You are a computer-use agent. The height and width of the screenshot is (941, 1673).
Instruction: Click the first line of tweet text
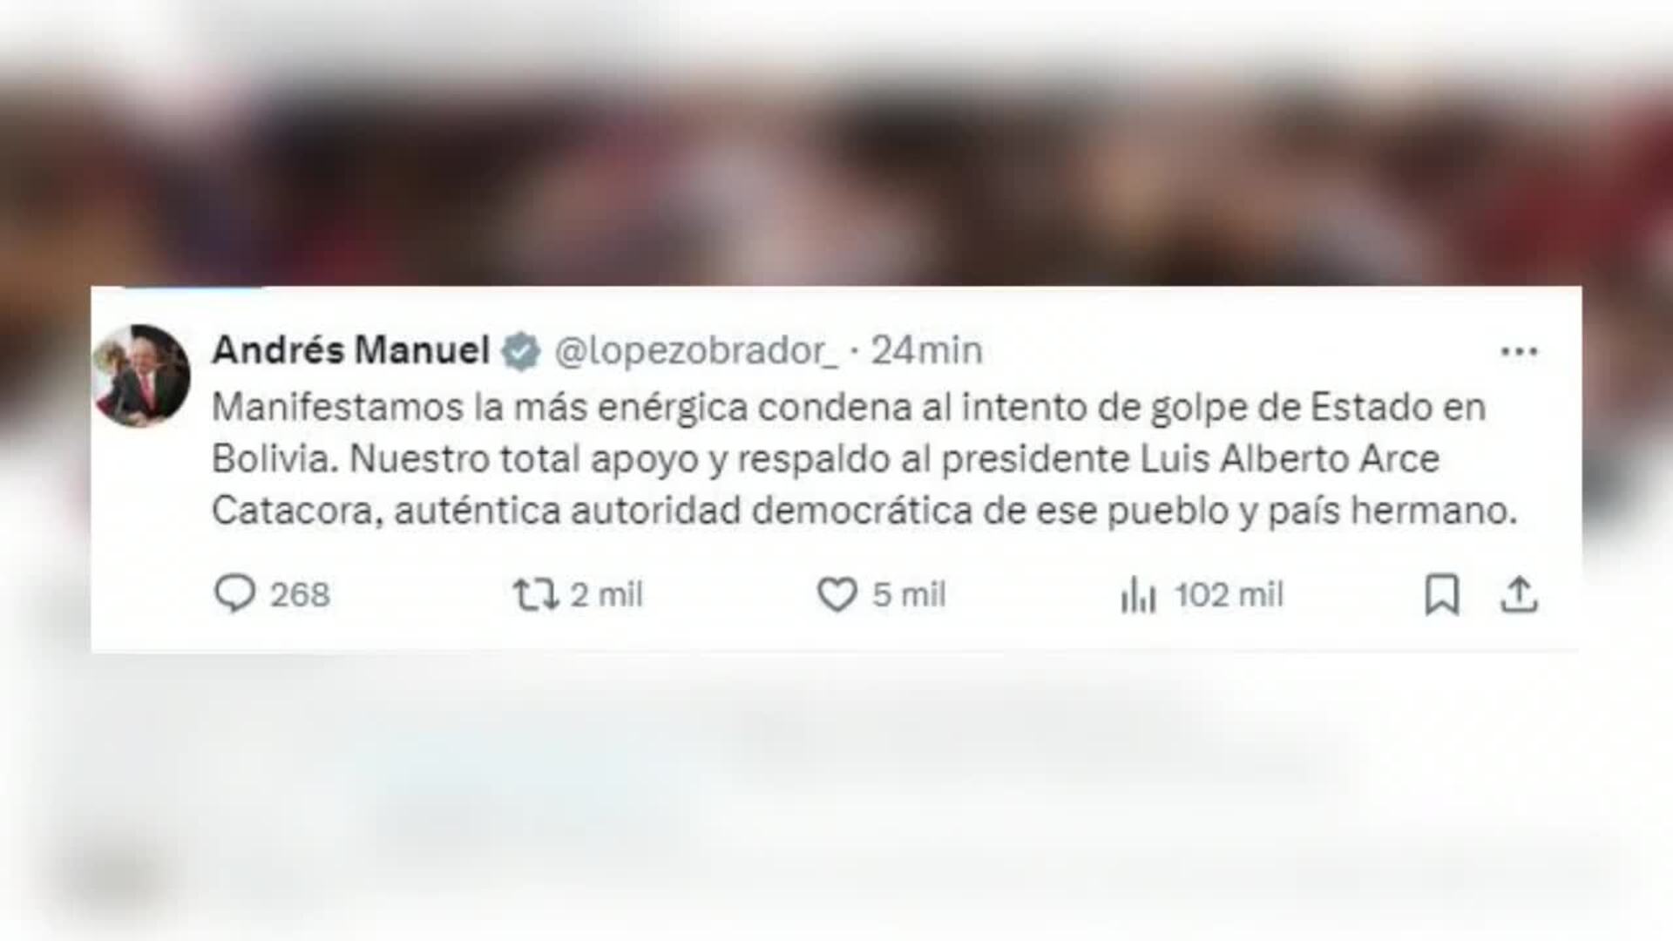point(849,408)
